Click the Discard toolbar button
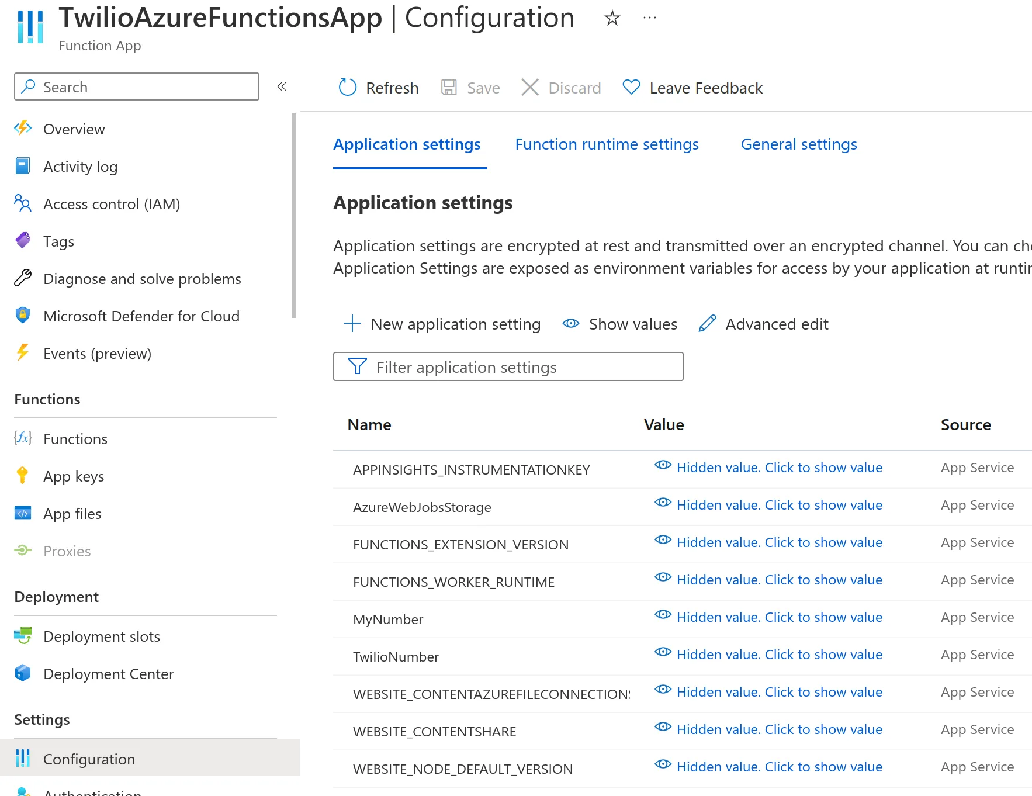Screen dimensions: 1032x796 [561, 88]
